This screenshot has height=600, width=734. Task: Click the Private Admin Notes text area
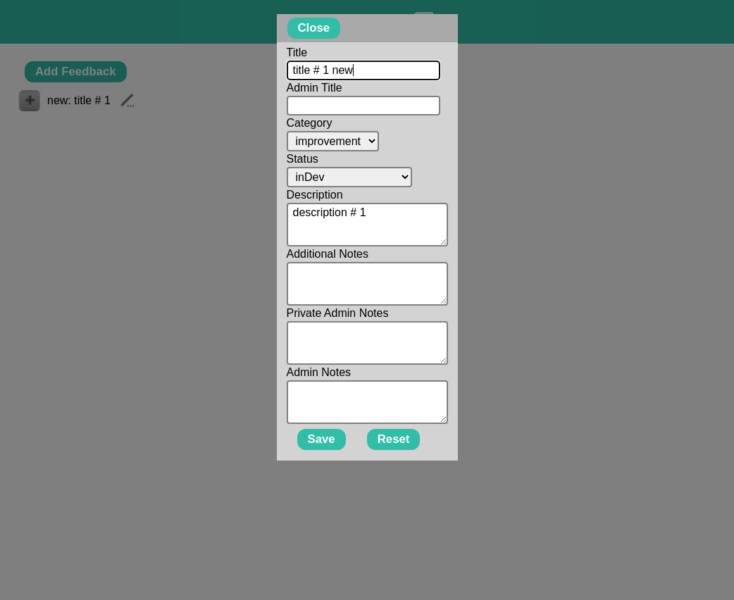click(366, 343)
